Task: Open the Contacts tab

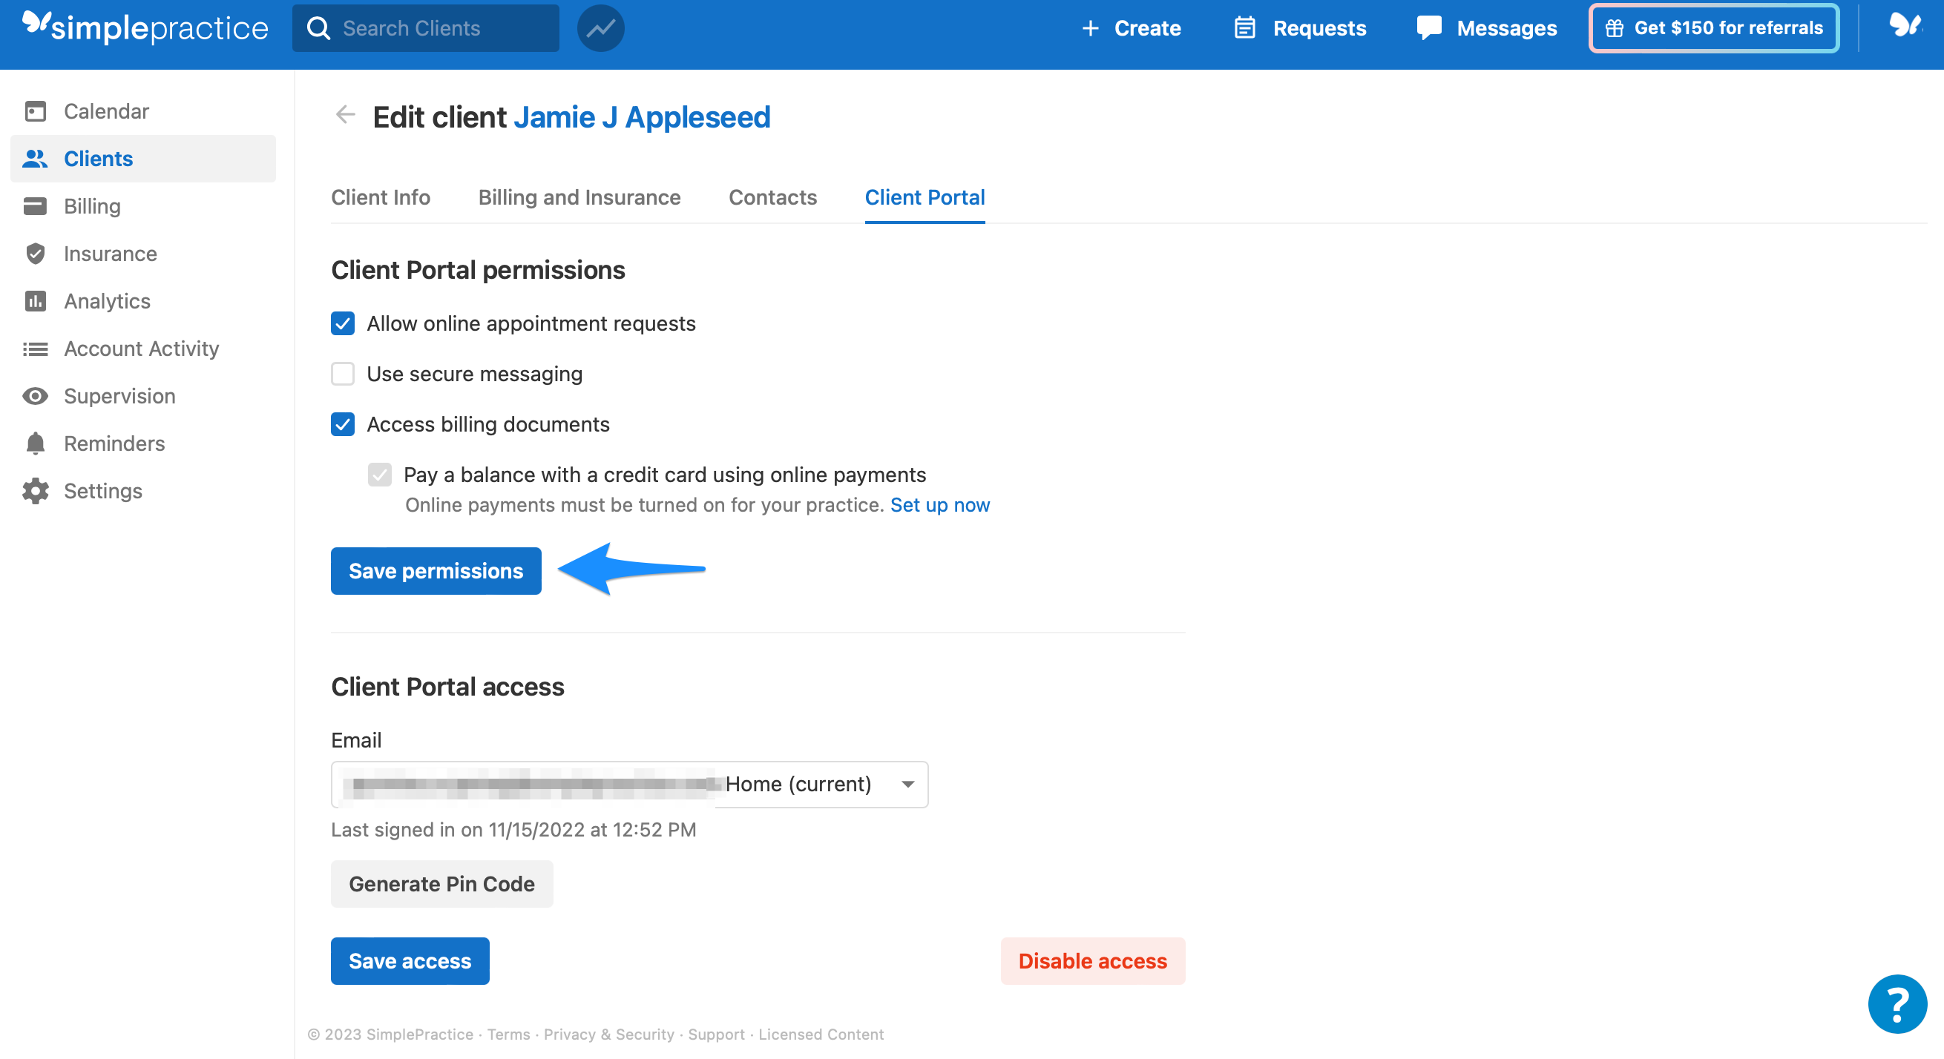Action: click(772, 197)
